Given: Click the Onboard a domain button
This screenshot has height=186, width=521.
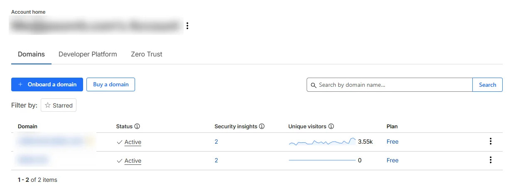Looking at the screenshot, I should [47, 84].
